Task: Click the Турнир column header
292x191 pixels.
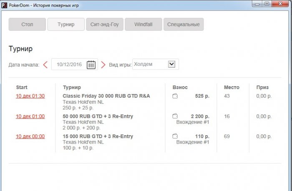Action: 72,87
